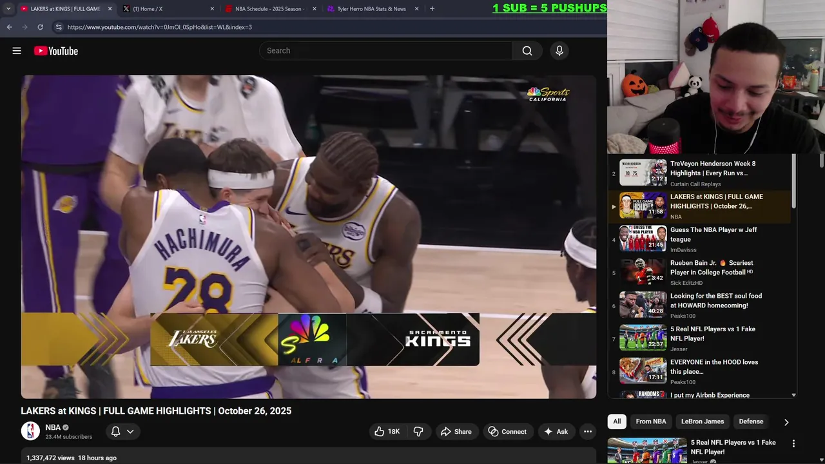825x464 pixels.
Task: Click the playlist scrollbar thumb
Action: tap(793, 180)
